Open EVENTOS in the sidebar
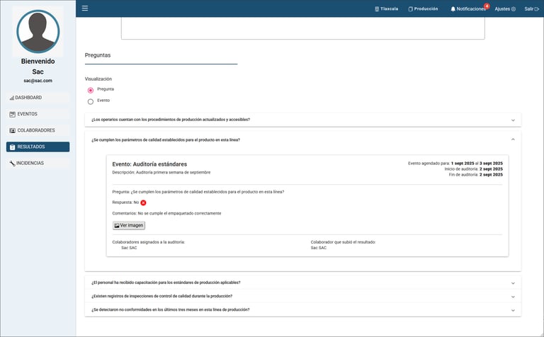Screen dimensions: 544x337 pyautogui.click(x=38, y=114)
